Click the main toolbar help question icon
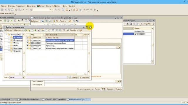The height and width of the screenshot is (105, 188). (x=67, y=10)
